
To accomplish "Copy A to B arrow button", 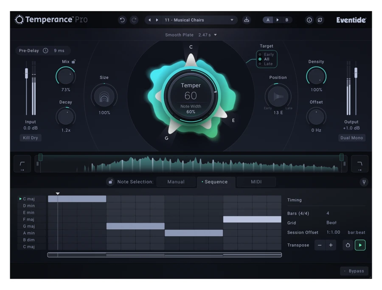I will (278, 20).
